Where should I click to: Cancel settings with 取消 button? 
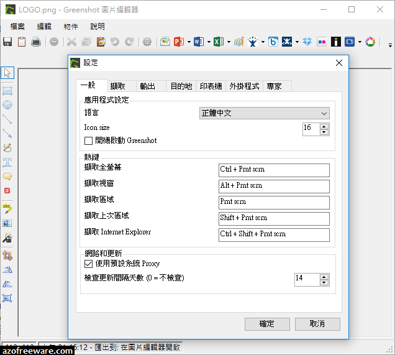tap(317, 324)
